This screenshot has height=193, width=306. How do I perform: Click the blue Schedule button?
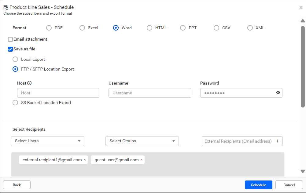point(258,185)
